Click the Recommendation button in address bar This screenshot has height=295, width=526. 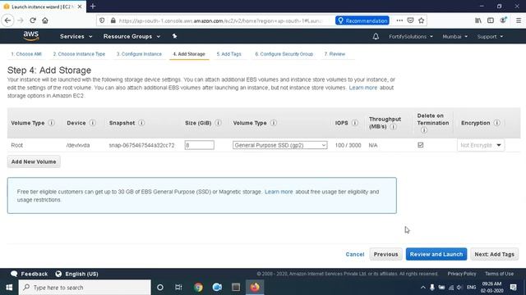362,20
